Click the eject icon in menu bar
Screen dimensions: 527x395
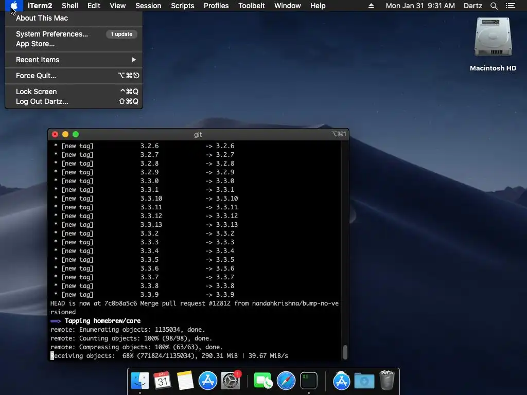point(371,6)
